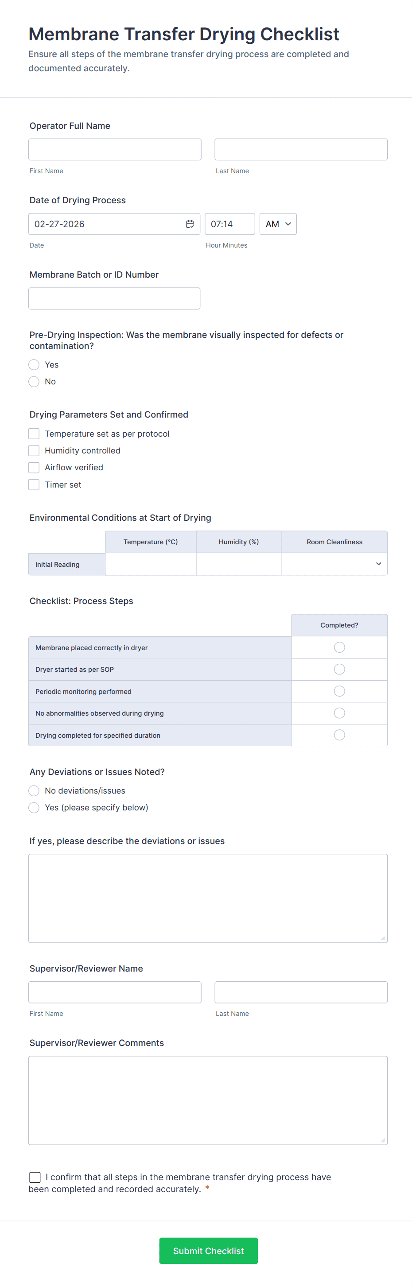Check the Humidity controlled option
Screen dimensions: 412x1286
[x=34, y=451]
